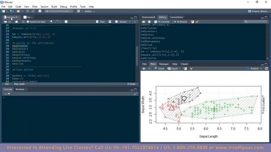
Task: Clear the console with the broom icon
Action: (x=135, y=94)
